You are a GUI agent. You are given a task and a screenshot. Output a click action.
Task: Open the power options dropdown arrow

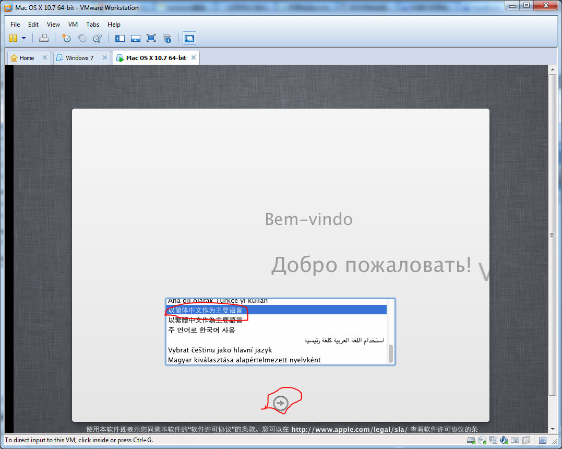[23, 38]
